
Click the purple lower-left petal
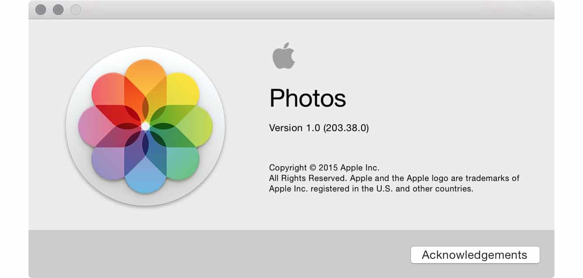pos(109,162)
